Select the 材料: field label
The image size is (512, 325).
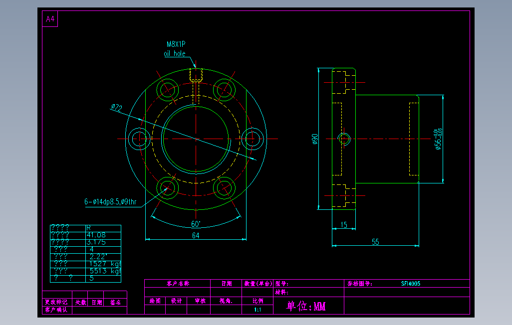pyautogui.click(x=281, y=292)
